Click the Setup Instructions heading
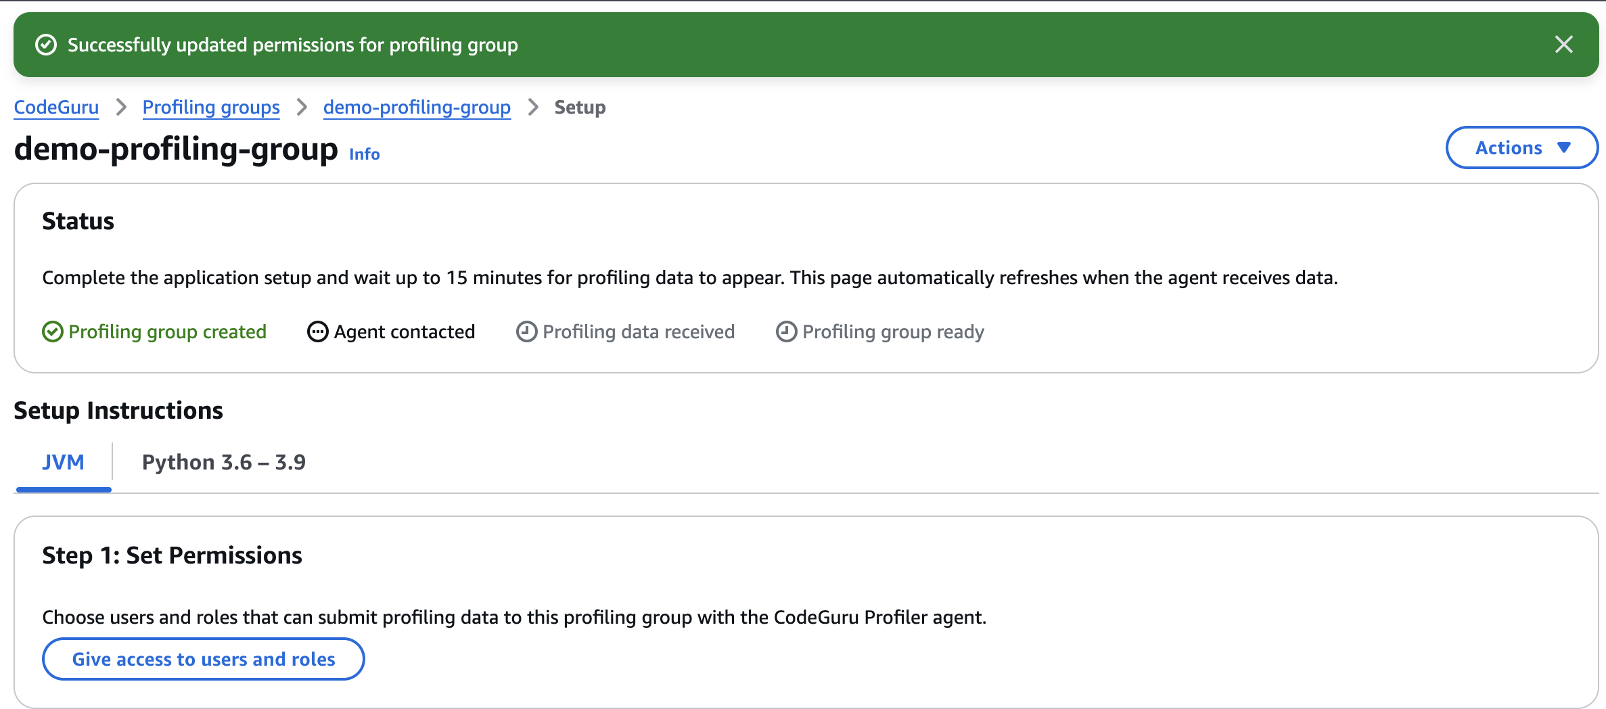 (118, 411)
